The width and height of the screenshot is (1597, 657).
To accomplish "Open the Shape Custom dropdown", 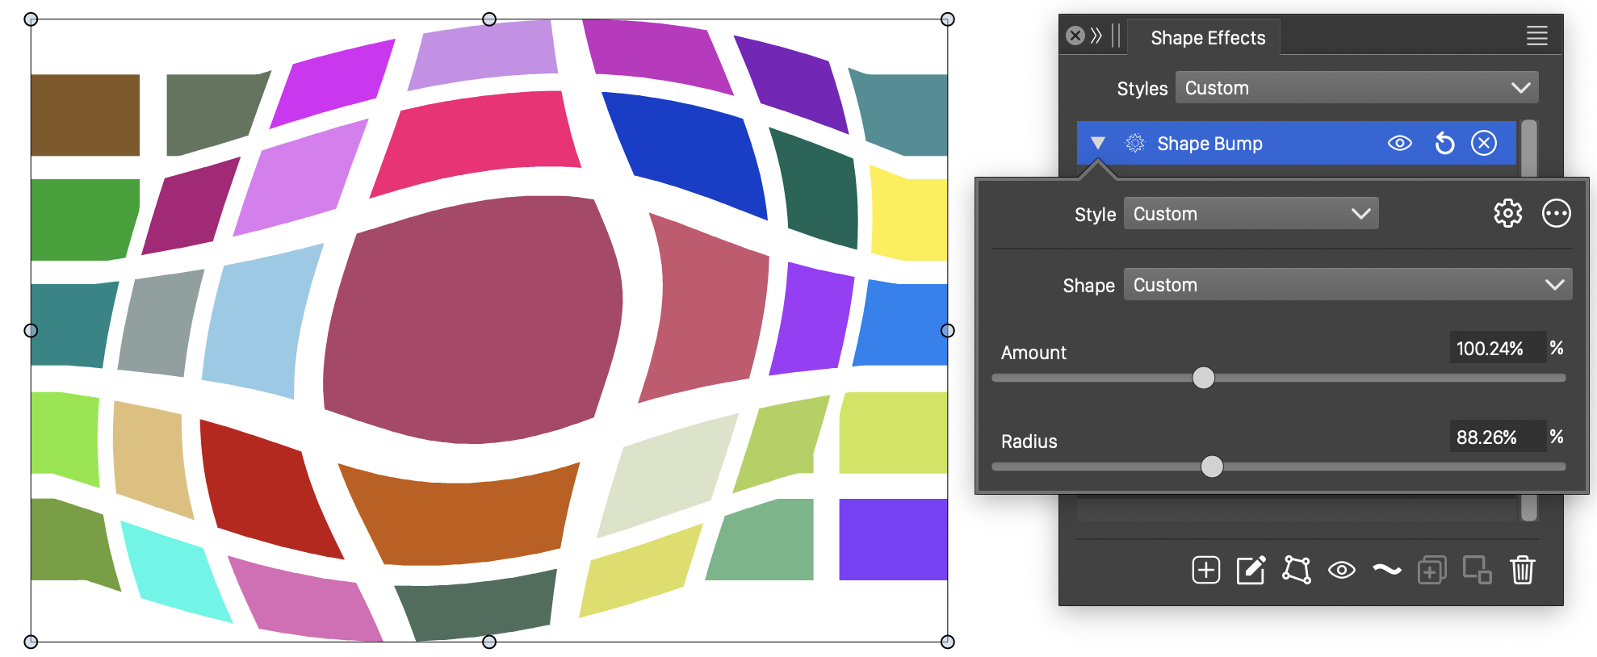I will [1348, 285].
